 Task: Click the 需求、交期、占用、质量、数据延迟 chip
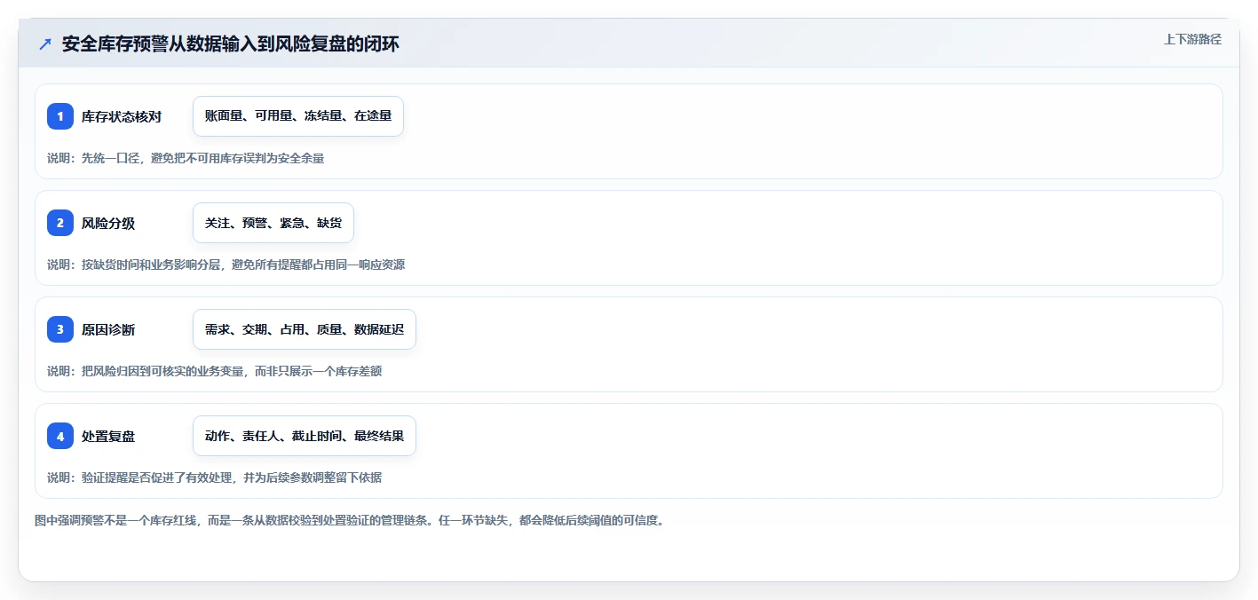[x=305, y=329]
